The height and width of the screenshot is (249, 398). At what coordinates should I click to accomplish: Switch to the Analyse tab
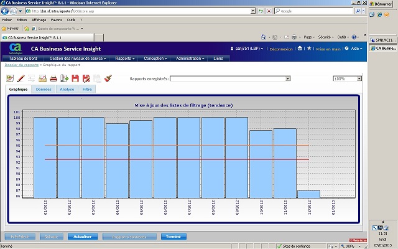pos(67,89)
